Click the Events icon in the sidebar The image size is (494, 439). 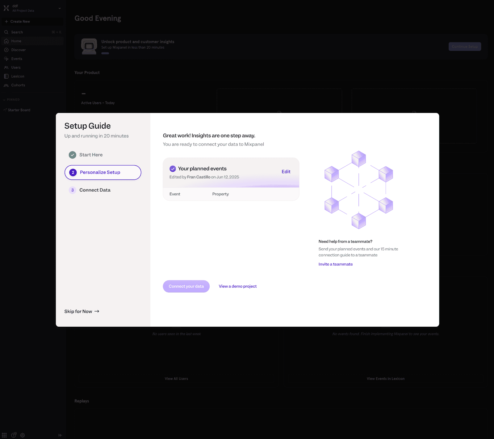6,59
